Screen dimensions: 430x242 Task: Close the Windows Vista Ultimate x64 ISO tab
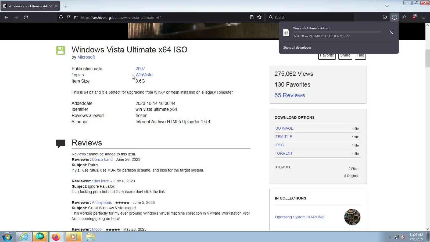(x=56, y=6)
